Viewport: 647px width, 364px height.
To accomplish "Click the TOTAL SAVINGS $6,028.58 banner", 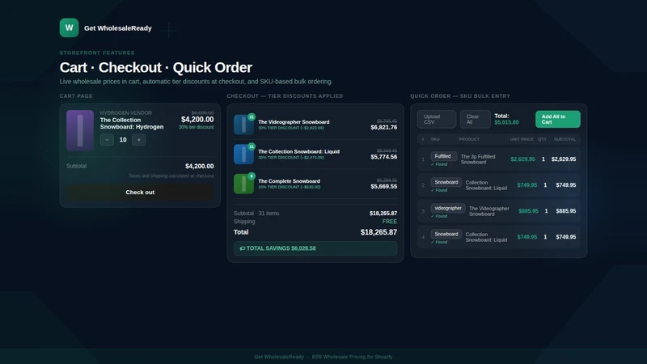I will click(x=315, y=248).
